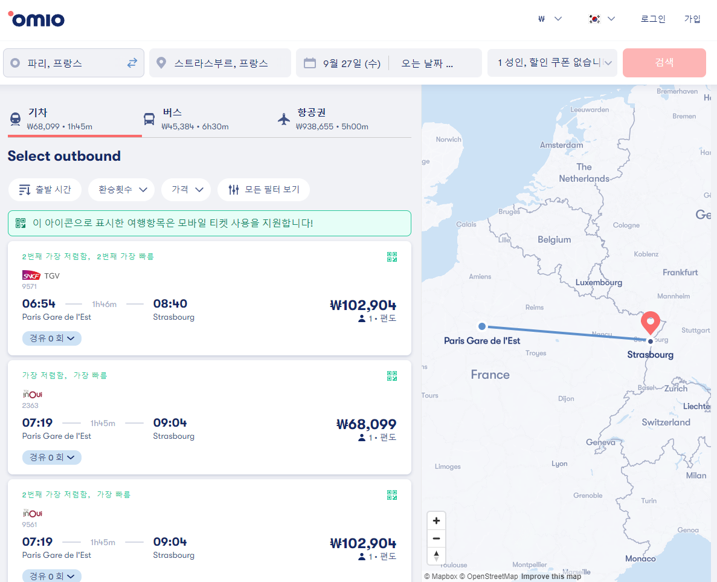
Task: Click the 가입 link
Action: [692, 19]
